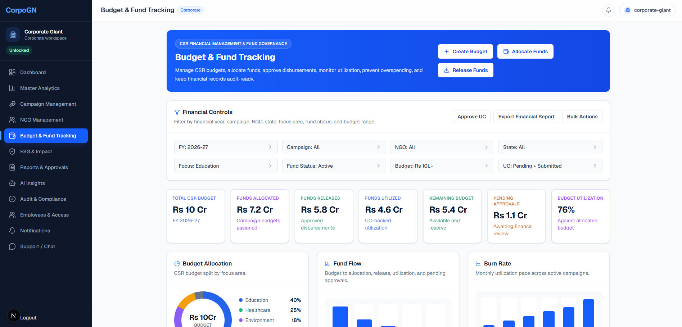Click the blue Education legend dot
This screenshot has height=327, width=682.
(241, 300)
